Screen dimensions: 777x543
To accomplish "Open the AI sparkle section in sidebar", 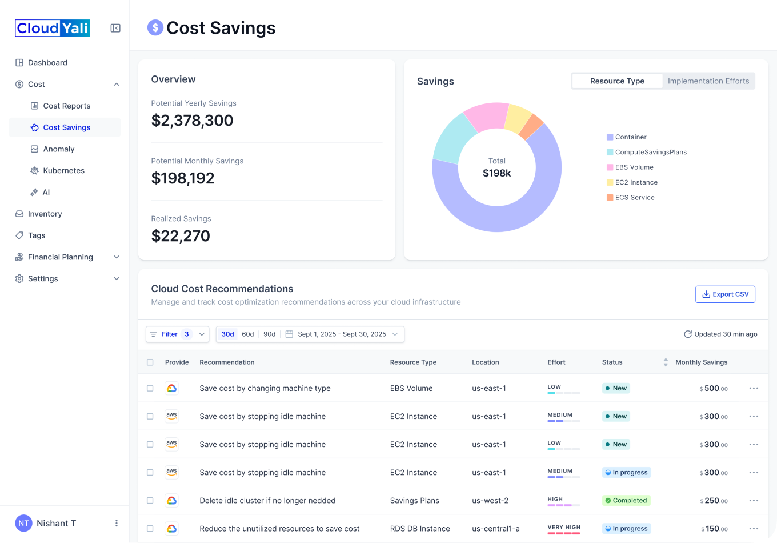I will pyautogui.click(x=46, y=193).
